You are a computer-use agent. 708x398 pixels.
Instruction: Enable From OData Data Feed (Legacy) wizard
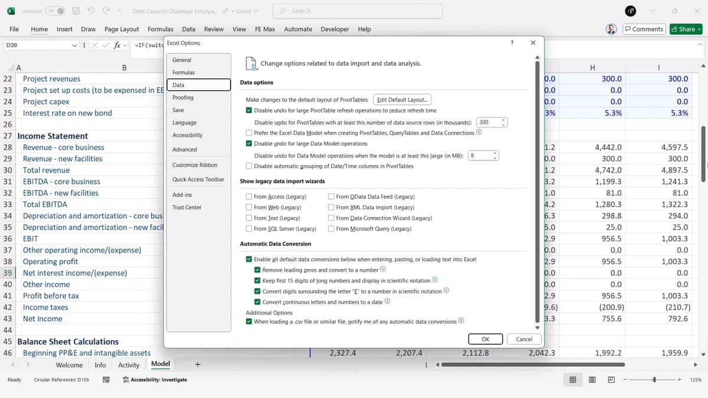[x=331, y=196]
